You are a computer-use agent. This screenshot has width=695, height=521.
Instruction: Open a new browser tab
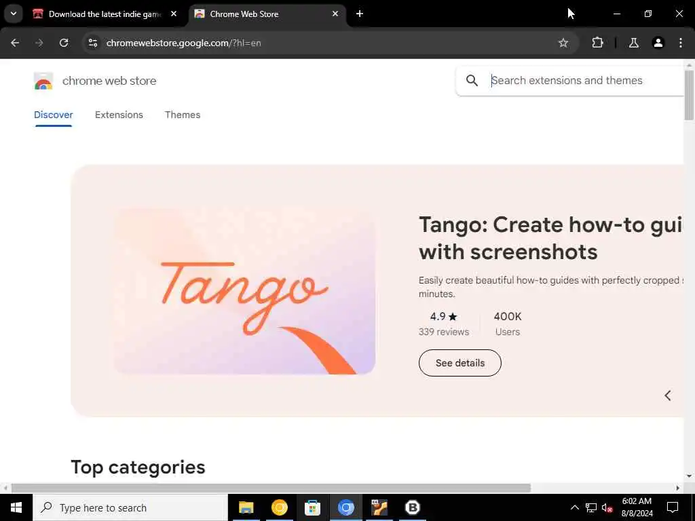click(360, 14)
